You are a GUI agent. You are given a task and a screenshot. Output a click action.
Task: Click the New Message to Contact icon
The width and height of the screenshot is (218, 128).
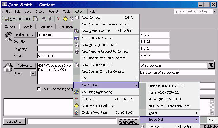coord(76,45)
